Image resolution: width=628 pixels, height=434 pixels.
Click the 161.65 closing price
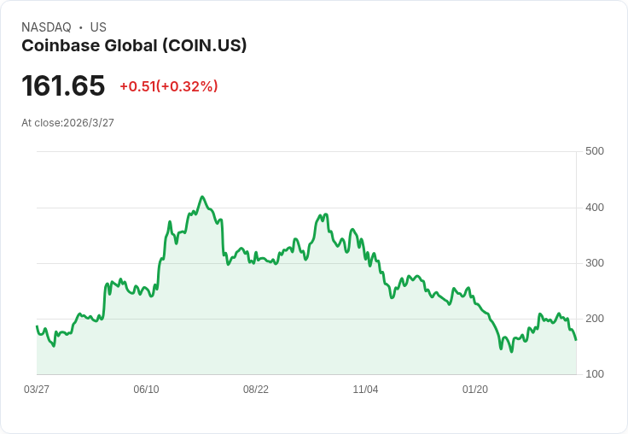63,85
